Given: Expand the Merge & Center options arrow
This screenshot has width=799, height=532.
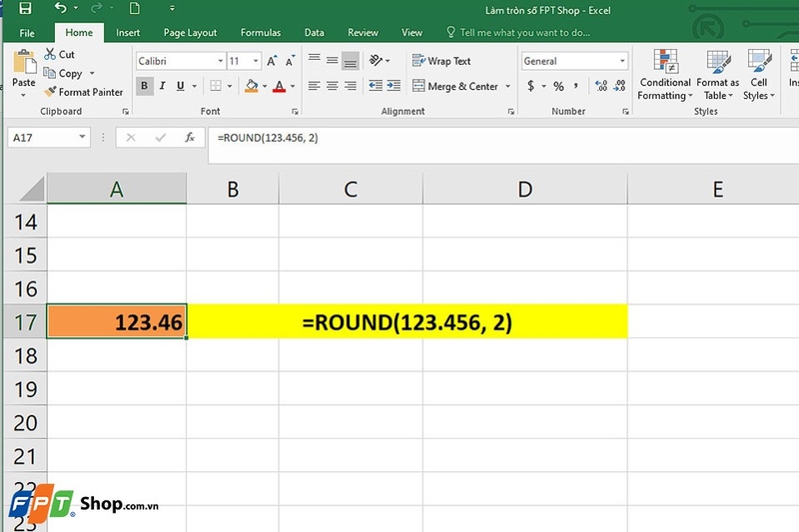Looking at the screenshot, I should pos(508,87).
